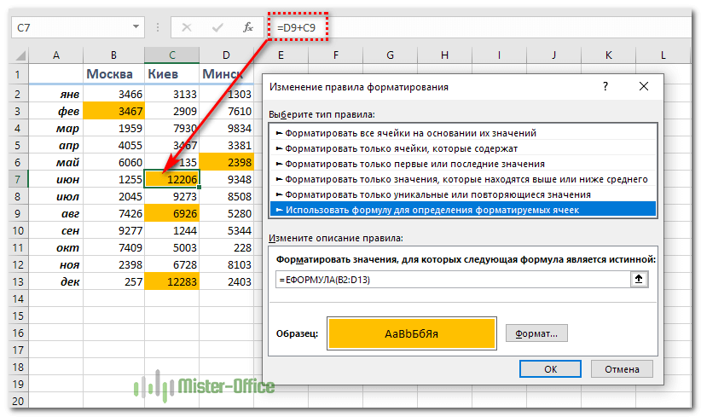Image resolution: width=701 pixels, height=417 pixels.
Task: Open Insert Function fx icon
Action: point(248,28)
